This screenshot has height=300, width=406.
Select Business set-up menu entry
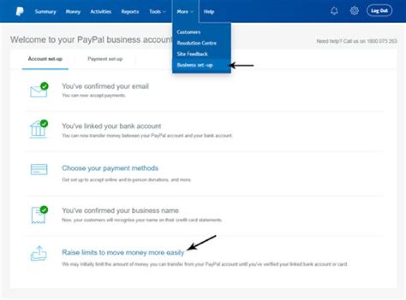195,65
